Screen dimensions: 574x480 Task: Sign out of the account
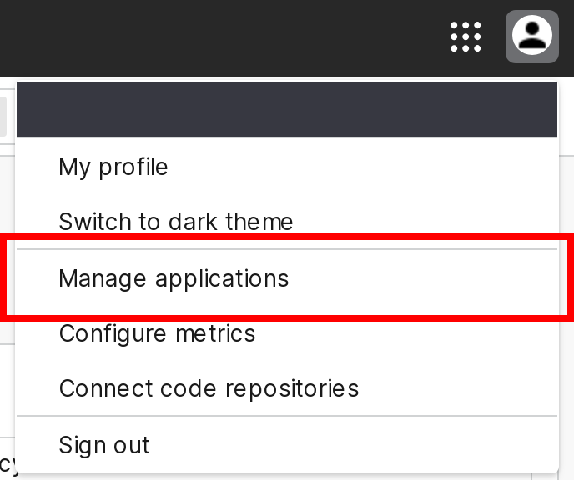click(x=104, y=444)
